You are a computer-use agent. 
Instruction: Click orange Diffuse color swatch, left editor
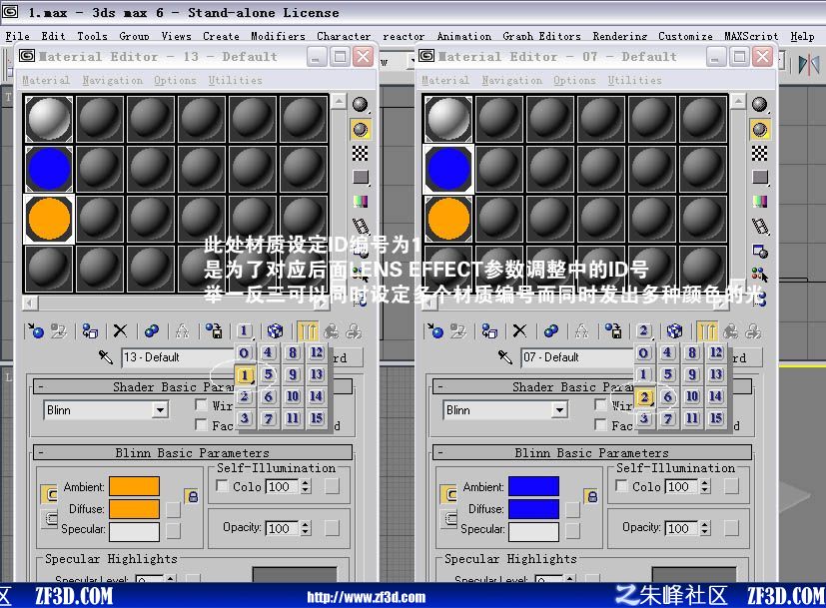click(134, 509)
